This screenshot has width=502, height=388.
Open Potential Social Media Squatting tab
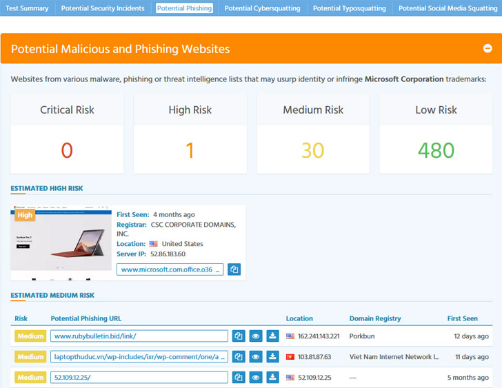click(x=448, y=8)
